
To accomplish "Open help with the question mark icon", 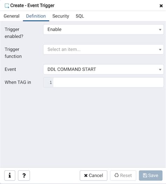I will point(24,176).
